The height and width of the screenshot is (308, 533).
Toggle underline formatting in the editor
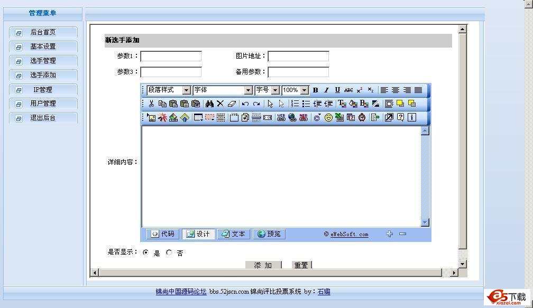tap(337, 90)
